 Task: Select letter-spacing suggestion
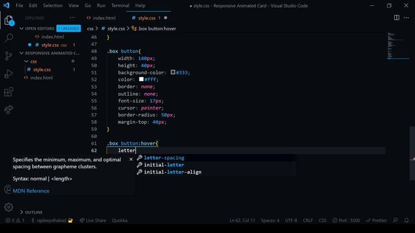point(215,158)
